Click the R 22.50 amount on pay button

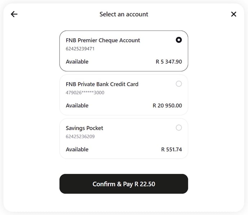[145, 184]
